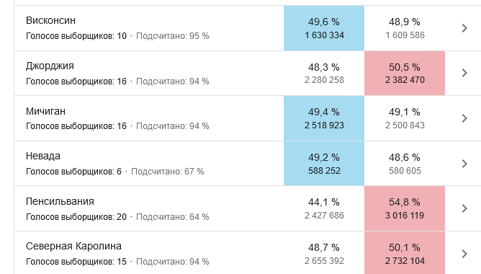This screenshot has width=481, height=274.
Task: Select red 50,5 % cell for Джорджия
Action: (405, 73)
